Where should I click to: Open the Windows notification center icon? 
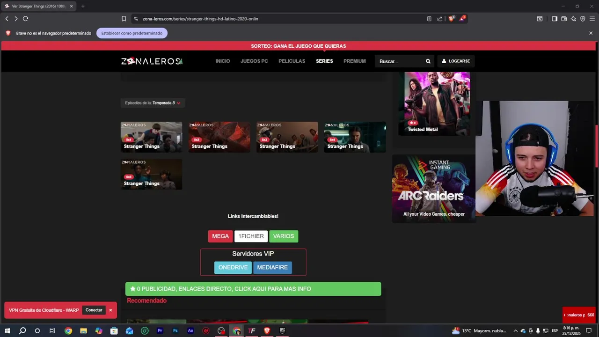click(589, 331)
